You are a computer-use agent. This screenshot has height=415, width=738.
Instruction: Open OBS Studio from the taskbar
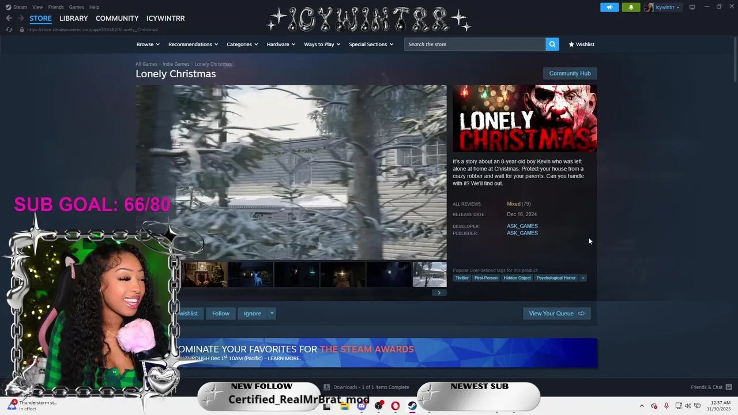click(378, 406)
